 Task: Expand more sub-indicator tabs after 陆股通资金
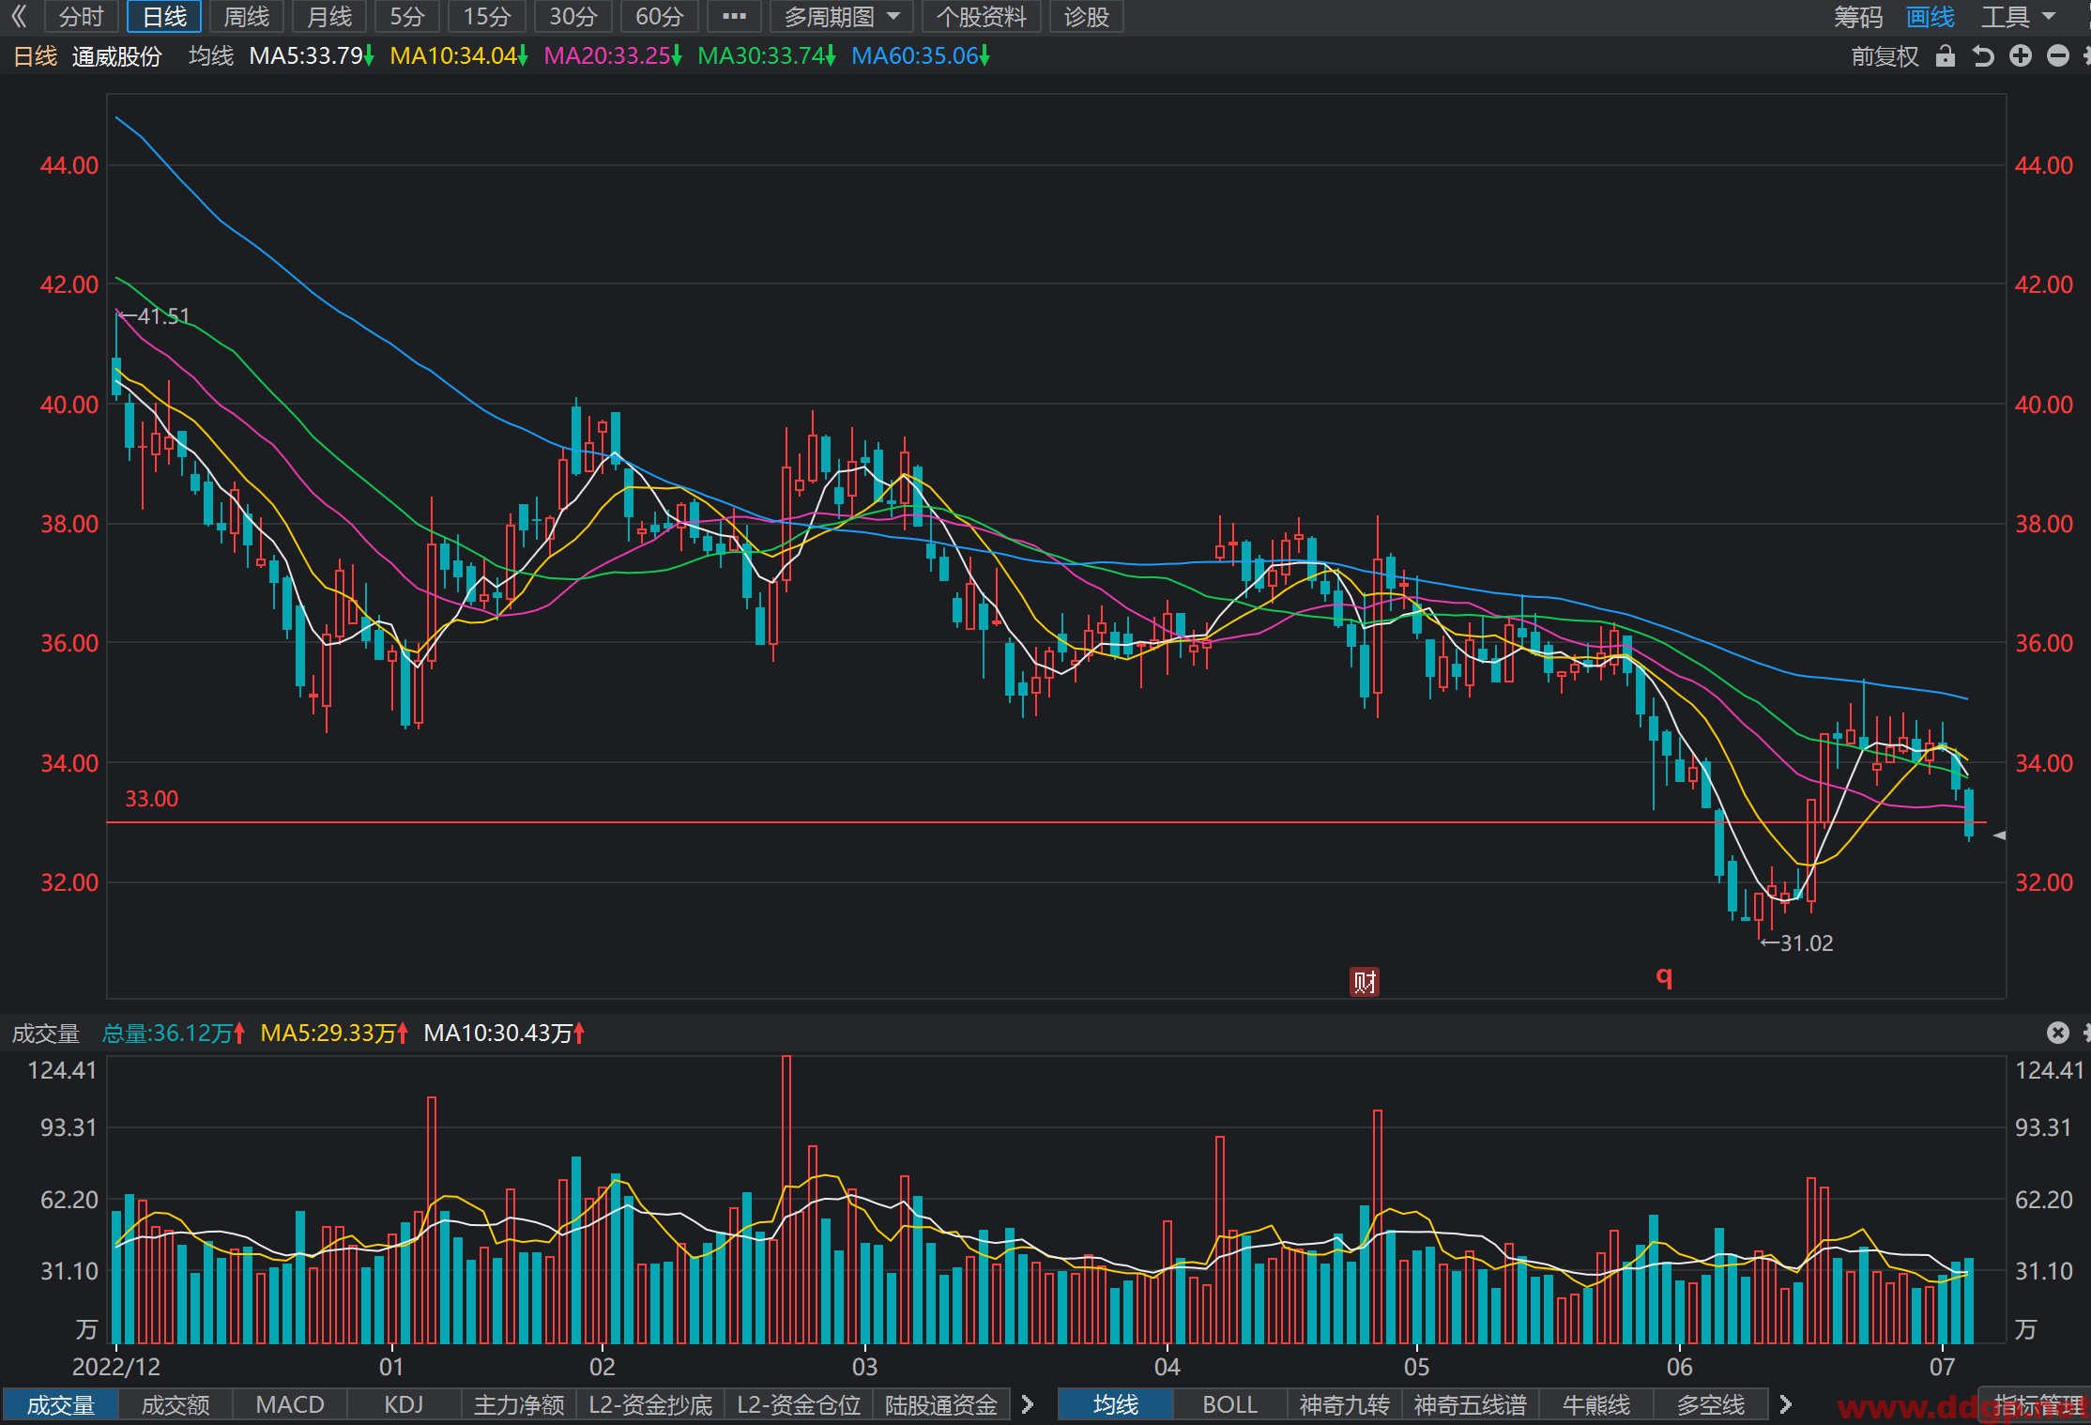pos(1028,1404)
